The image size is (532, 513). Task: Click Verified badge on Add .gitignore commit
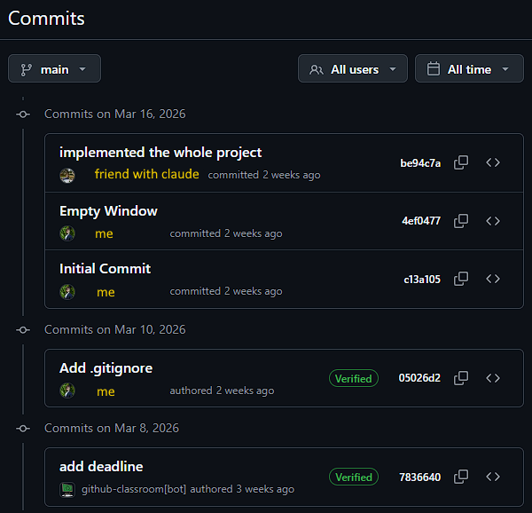[353, 378]
